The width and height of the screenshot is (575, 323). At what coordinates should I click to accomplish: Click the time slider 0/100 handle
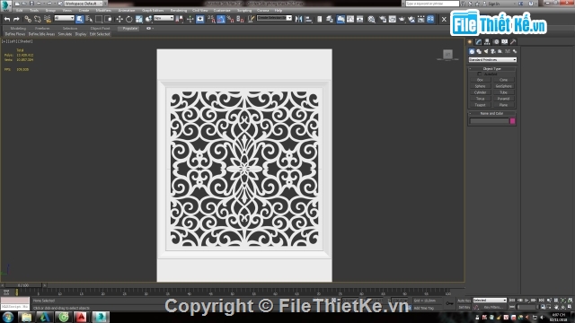(23, 285)
